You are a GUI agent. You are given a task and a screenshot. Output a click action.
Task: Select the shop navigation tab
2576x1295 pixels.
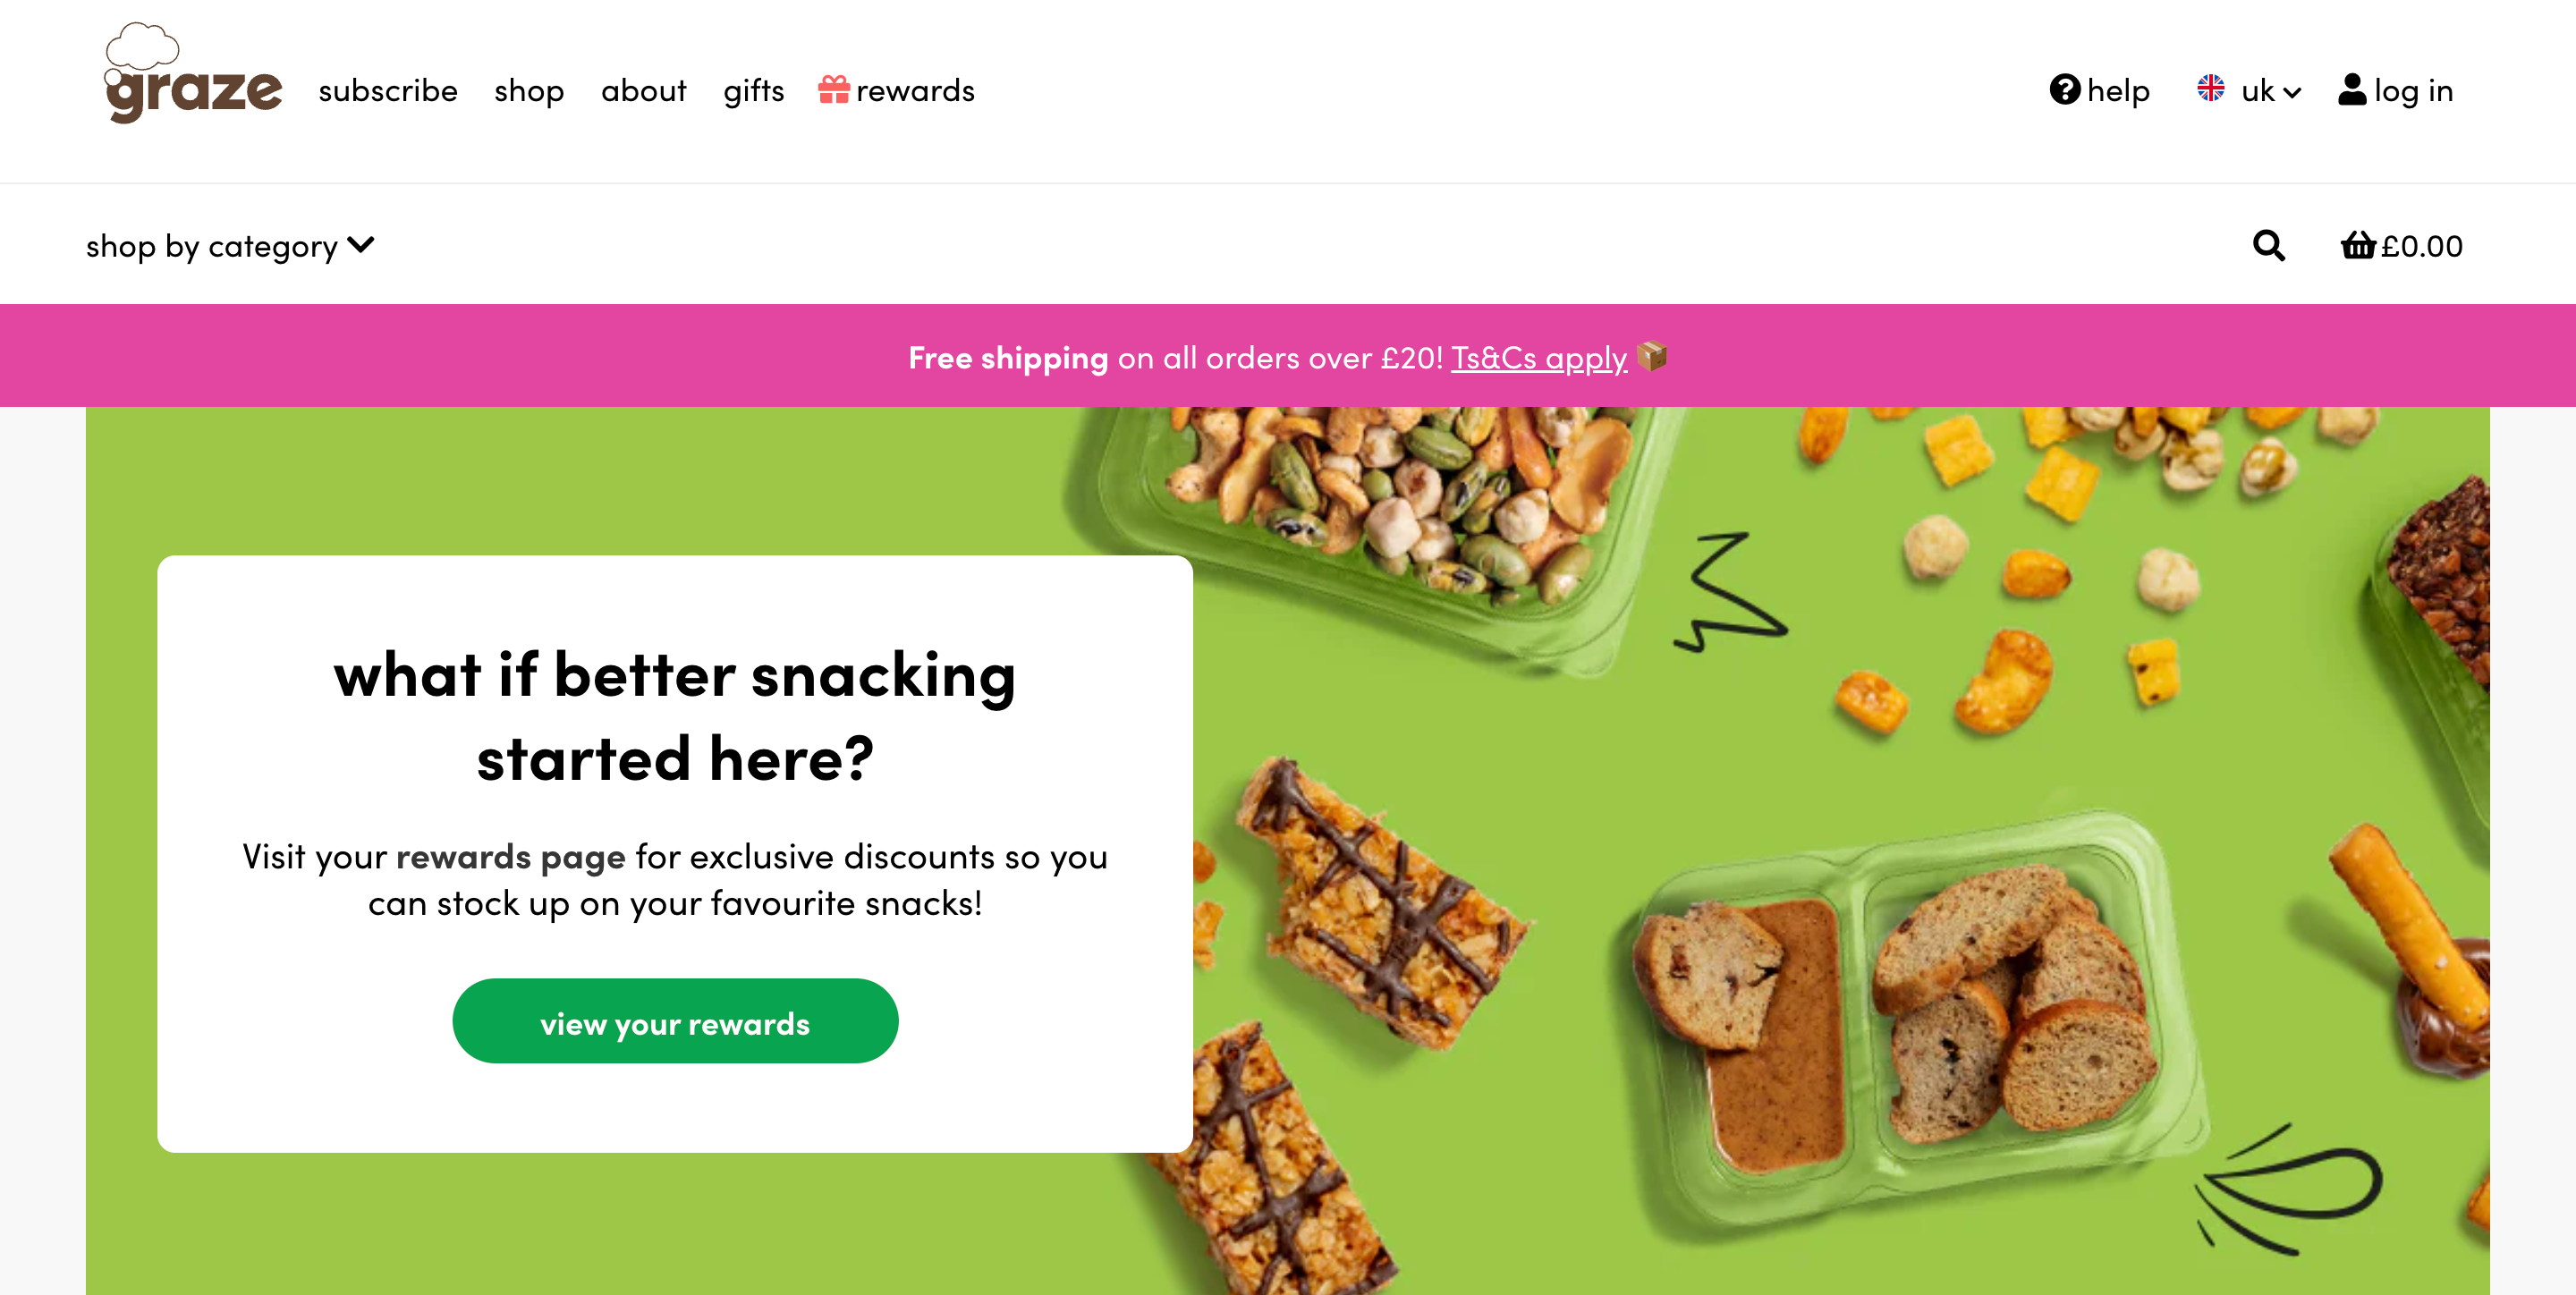529,89
